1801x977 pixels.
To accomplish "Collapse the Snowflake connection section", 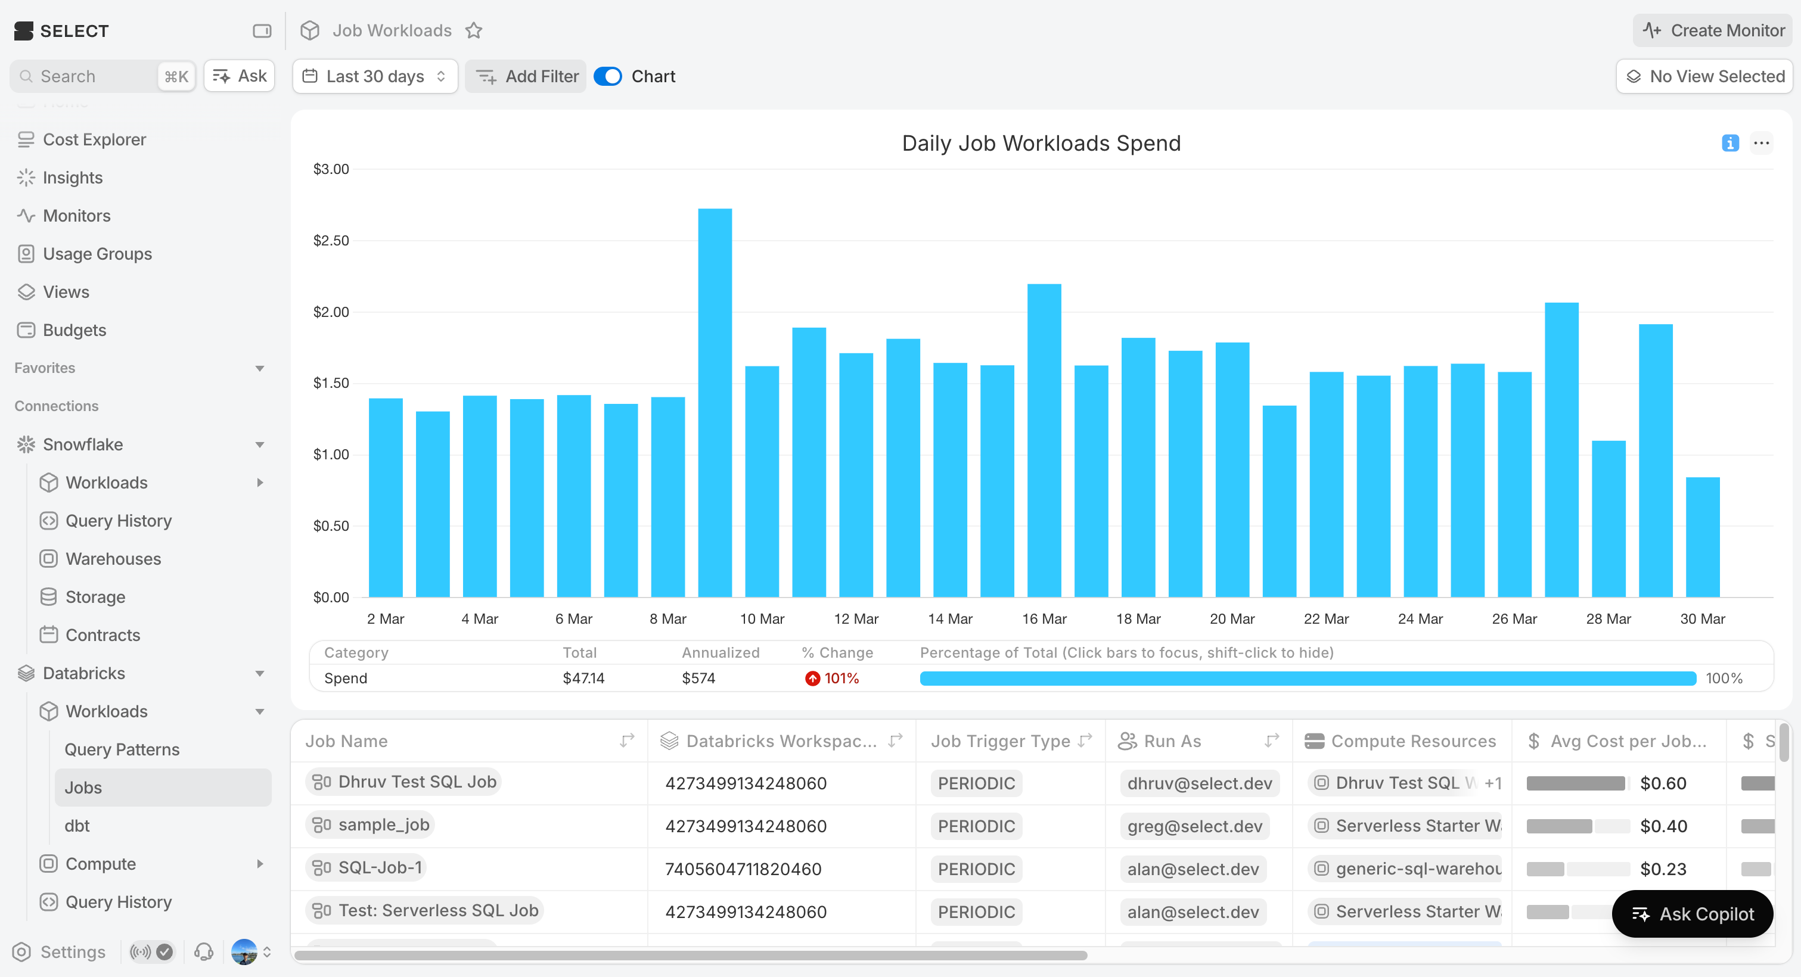I will click(259, 444).
